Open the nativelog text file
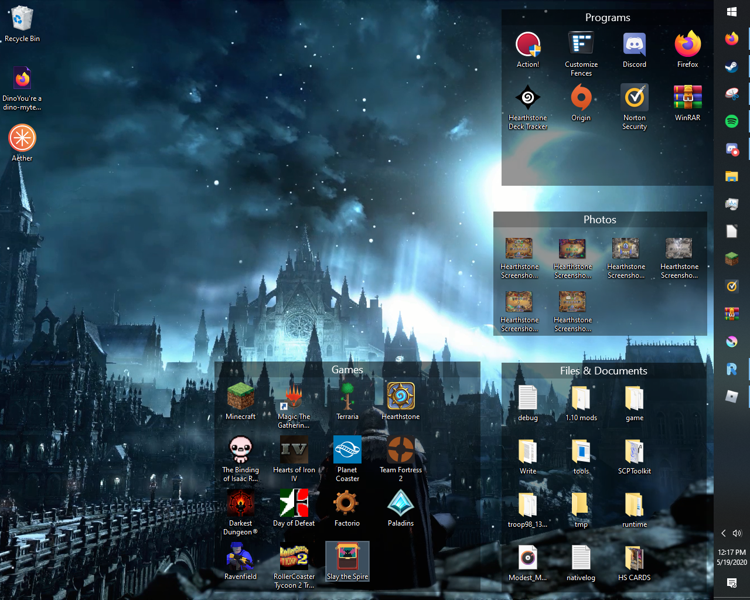This screenshot has width=750, height=600. tap(581, 563)
